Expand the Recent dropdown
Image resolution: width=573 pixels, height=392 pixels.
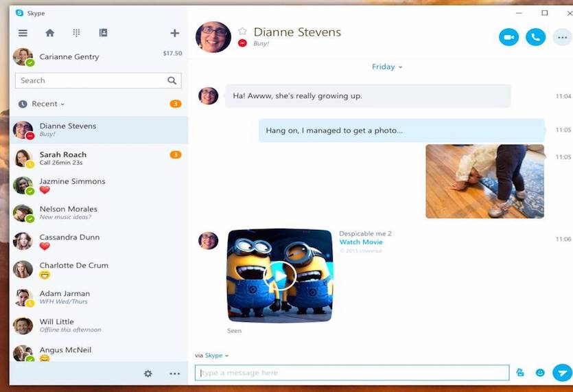click(x=48, y=104)
